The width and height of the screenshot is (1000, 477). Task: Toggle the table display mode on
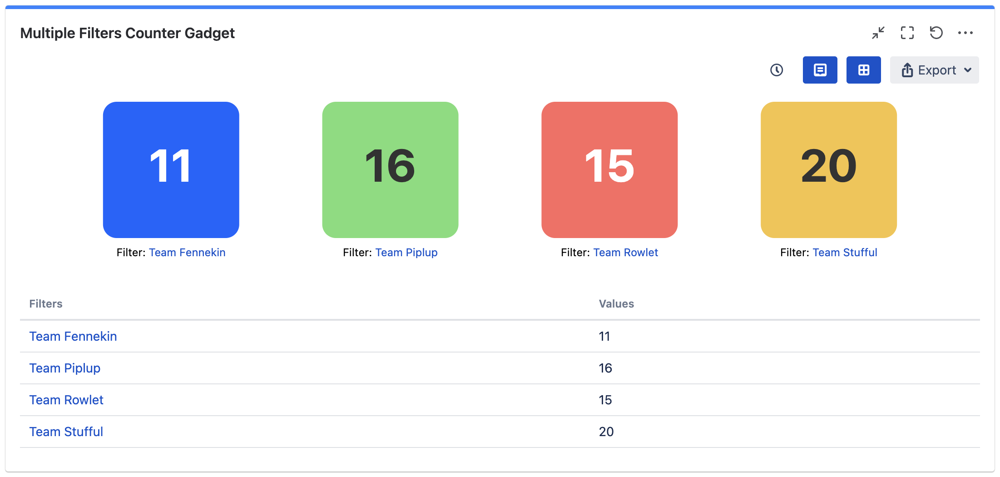(x=820, y=70)
